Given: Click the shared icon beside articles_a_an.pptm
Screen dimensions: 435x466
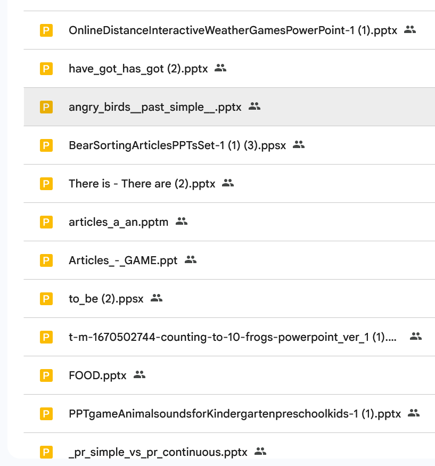Looking at the screenshot, I should (x=182, y=222).
